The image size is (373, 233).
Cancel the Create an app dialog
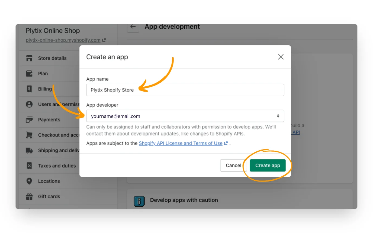tap(233, 165)
